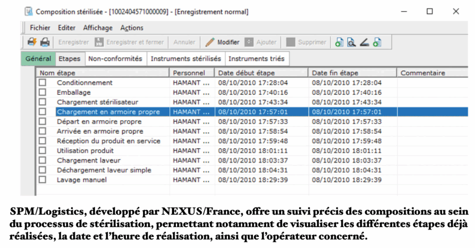Viewport: 475px width, 248px height.
Task: Click the document search magnifier icon
Action: click(352, 42)
